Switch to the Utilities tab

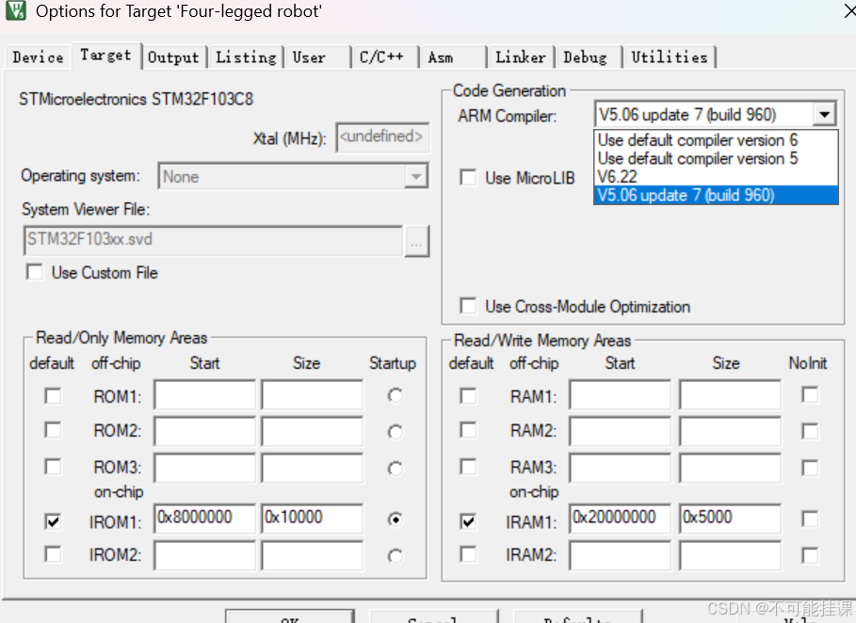point(670,56)
